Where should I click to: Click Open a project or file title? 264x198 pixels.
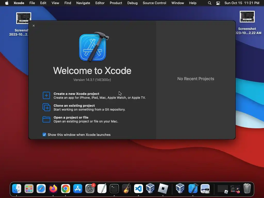click(x=71, y=117)
